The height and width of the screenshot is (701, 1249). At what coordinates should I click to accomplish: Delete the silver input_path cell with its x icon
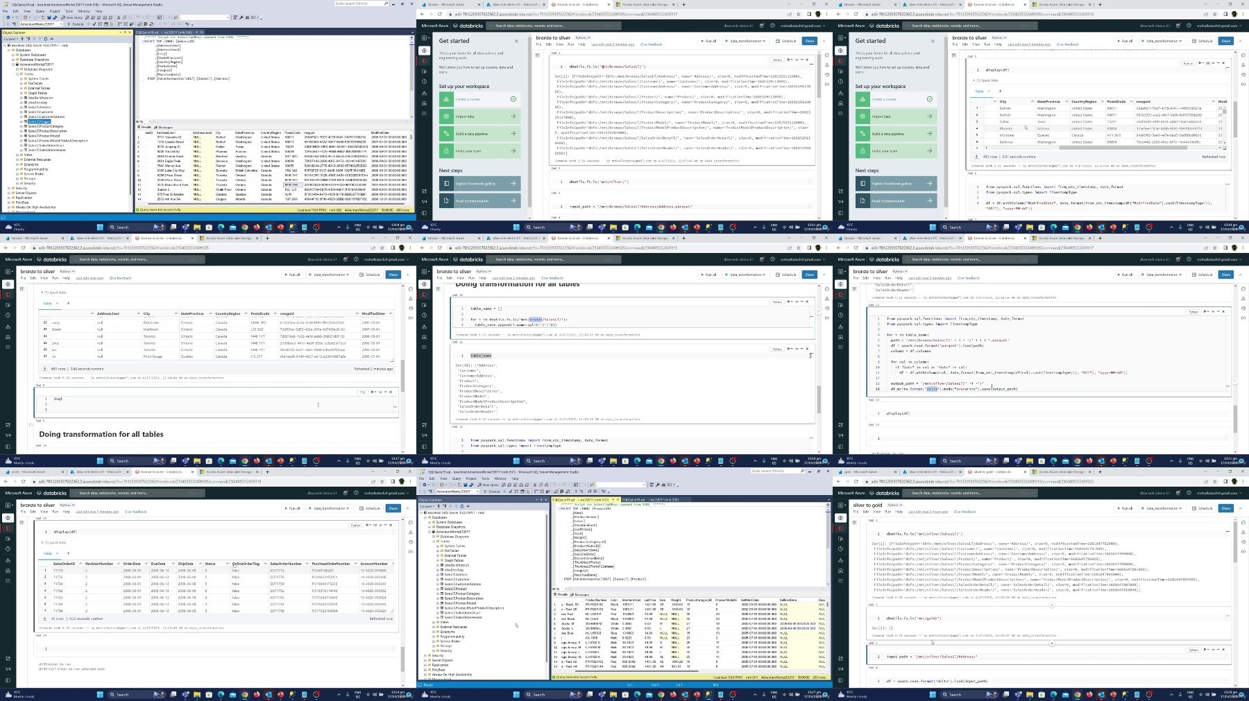tap(1224, 650)
